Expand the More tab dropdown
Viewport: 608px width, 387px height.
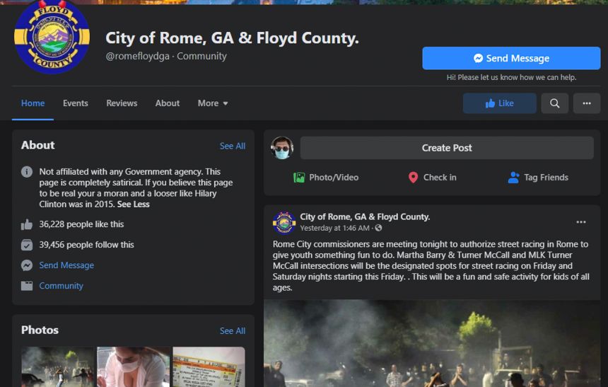[x=213, y=103]
